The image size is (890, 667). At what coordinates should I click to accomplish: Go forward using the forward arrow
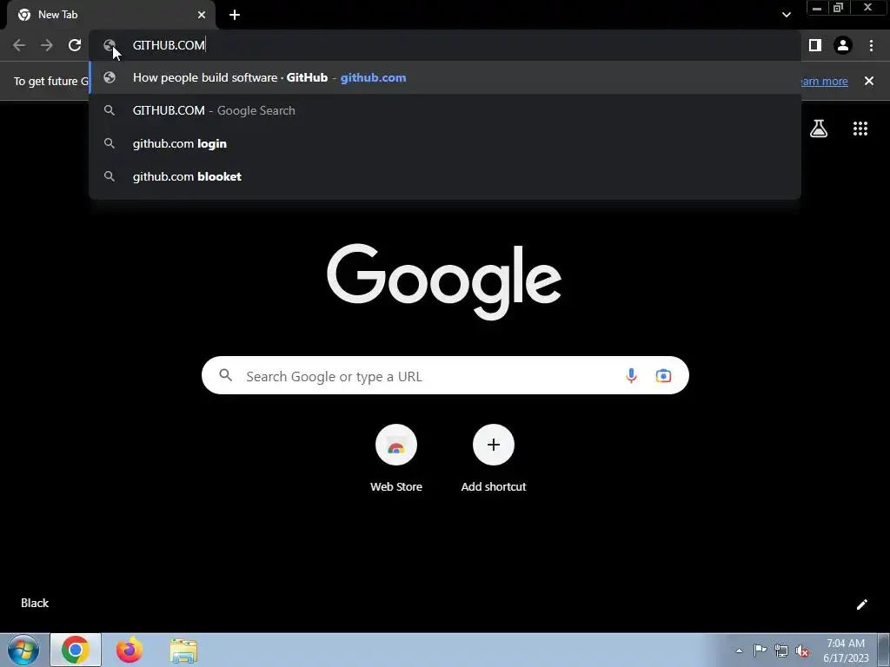47,45
